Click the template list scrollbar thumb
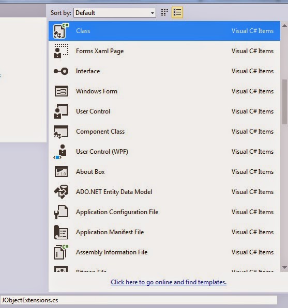The image size is (288, 308). pyautogui.click(x=284, y=102)
